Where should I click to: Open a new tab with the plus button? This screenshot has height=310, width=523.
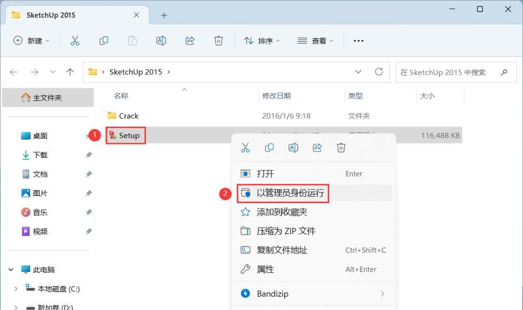click(x=164, y=15)
